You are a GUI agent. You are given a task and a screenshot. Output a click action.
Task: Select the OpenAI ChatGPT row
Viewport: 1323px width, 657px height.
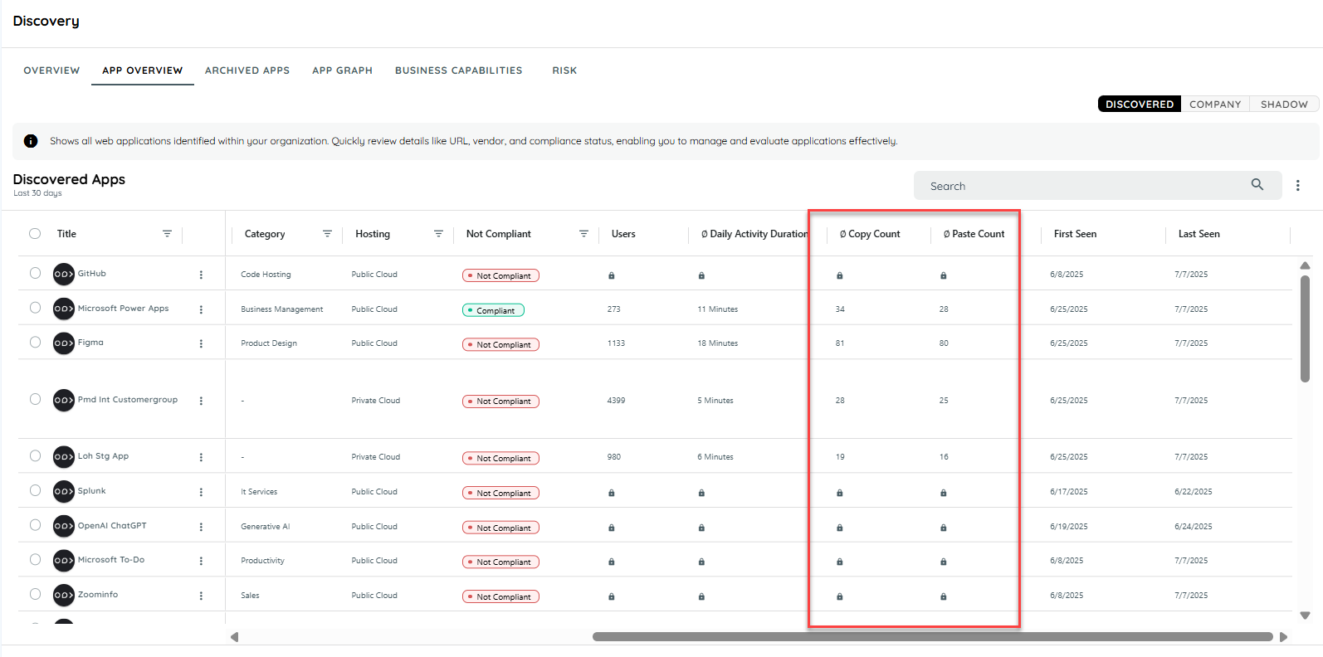click(x=35, y=525)
